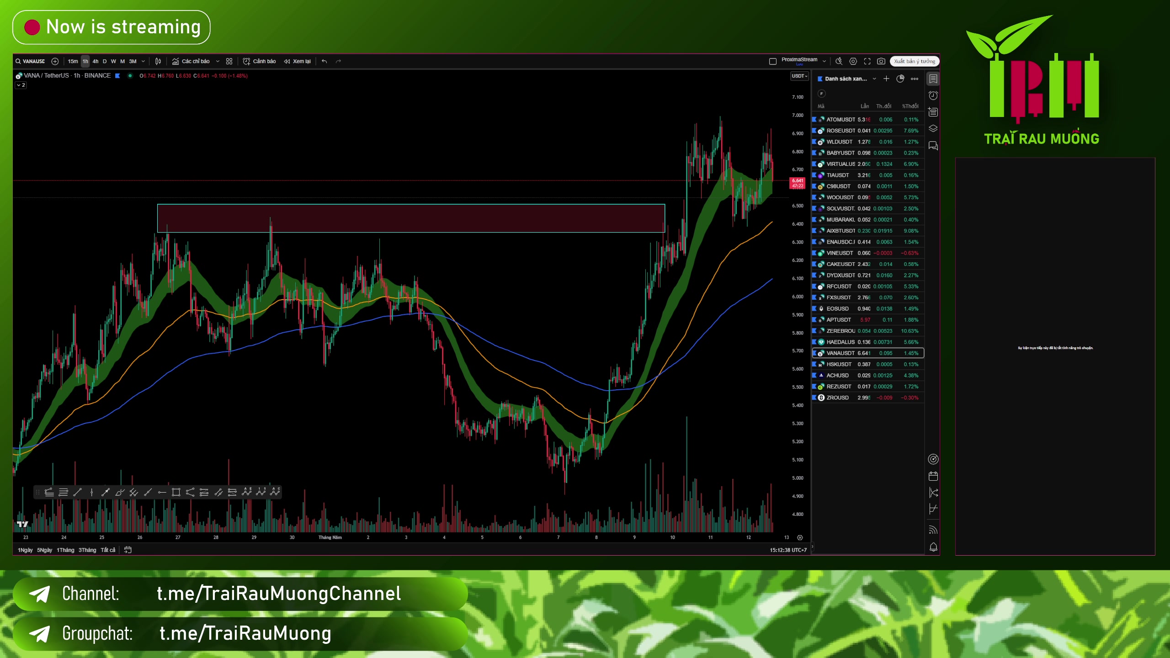
Task: Click the Xuất bản ý tưởng button
Action: click(x=915, y=61)
